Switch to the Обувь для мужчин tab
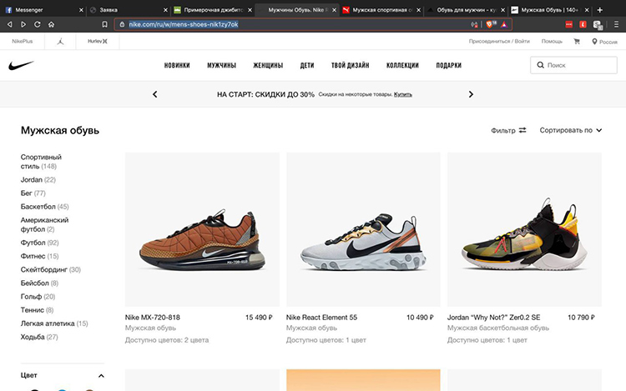Screen dimensions: 626x391 466,10
